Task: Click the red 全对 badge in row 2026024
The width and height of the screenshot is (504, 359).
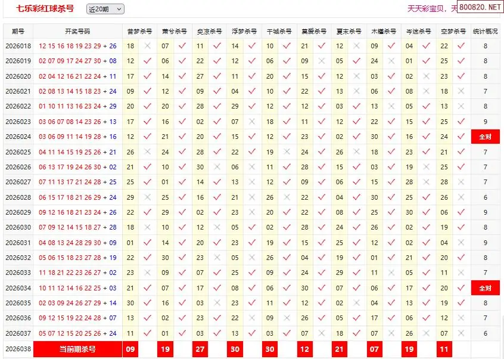Action: (x=485, y=137)
